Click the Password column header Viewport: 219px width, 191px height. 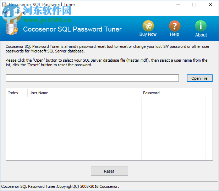(x=173, y=93)
